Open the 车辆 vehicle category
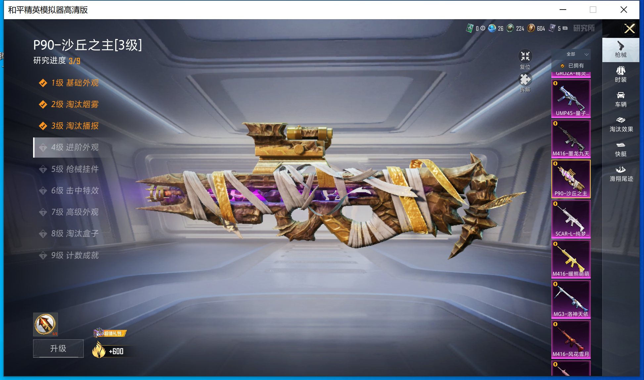Screen dimensions: 644x380 [x=621, y=99]
